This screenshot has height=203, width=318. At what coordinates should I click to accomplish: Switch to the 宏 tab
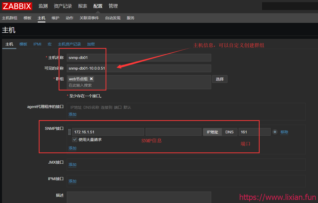(x=49, y=44)
